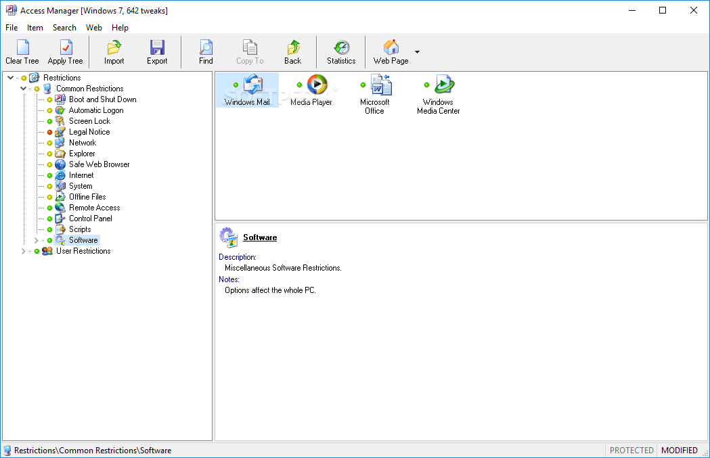Viewport: 710px width, 458px height.
Task: Go Back with the green arrow icon
Action: [x=293, y=47]
